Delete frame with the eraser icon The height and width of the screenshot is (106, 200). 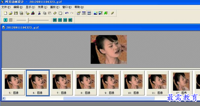pos(55,13)
